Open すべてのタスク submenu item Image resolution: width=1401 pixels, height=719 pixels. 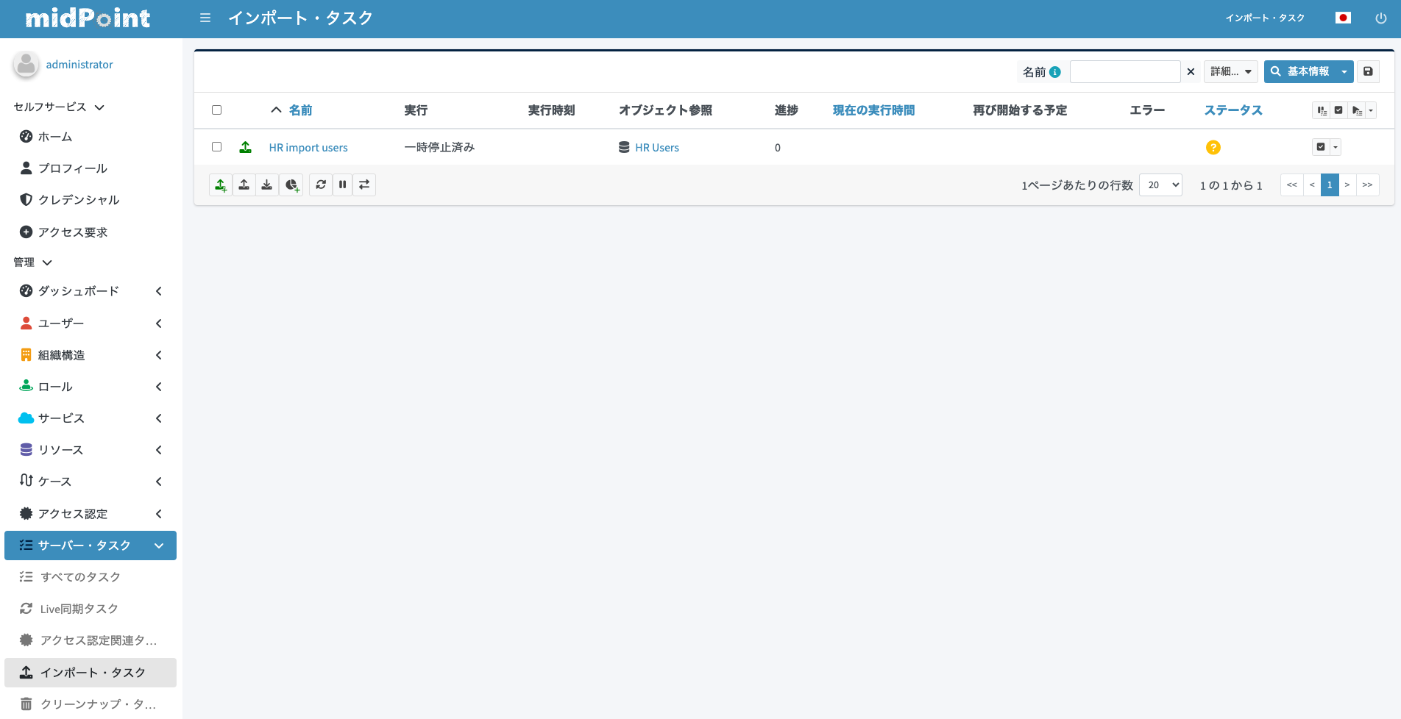click(91, 577)
